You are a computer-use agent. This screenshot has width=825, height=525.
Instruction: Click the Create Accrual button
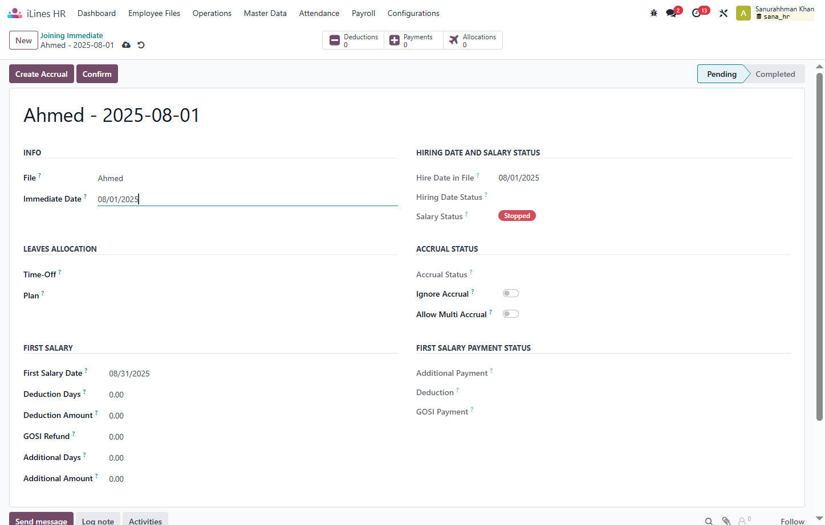click(x=42, y=74)
